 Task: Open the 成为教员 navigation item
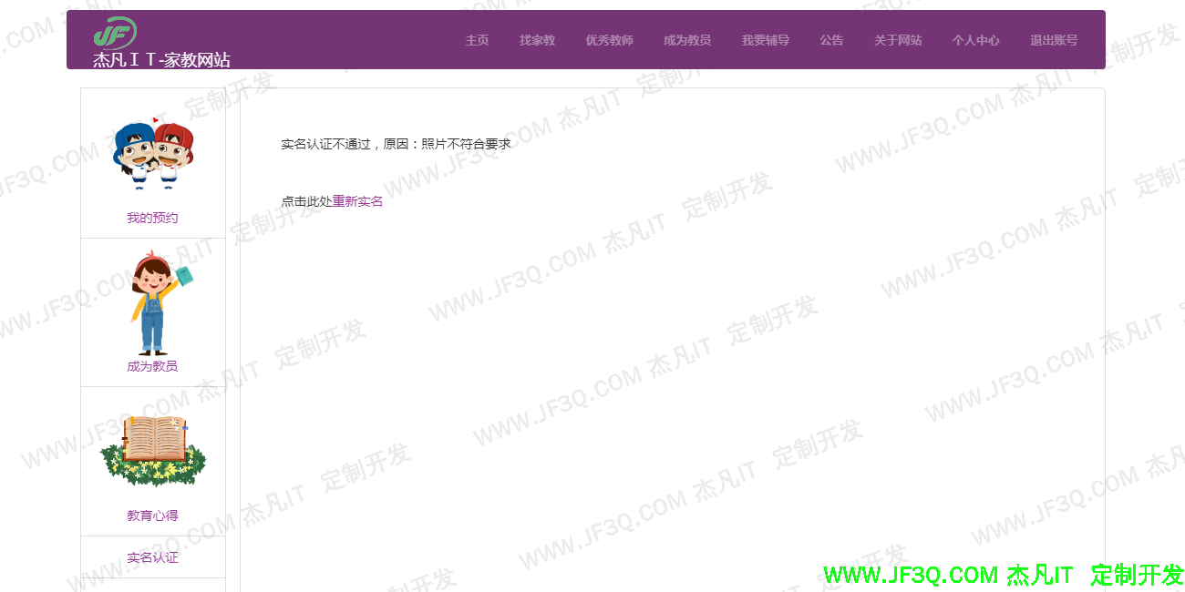click(687, 39)
